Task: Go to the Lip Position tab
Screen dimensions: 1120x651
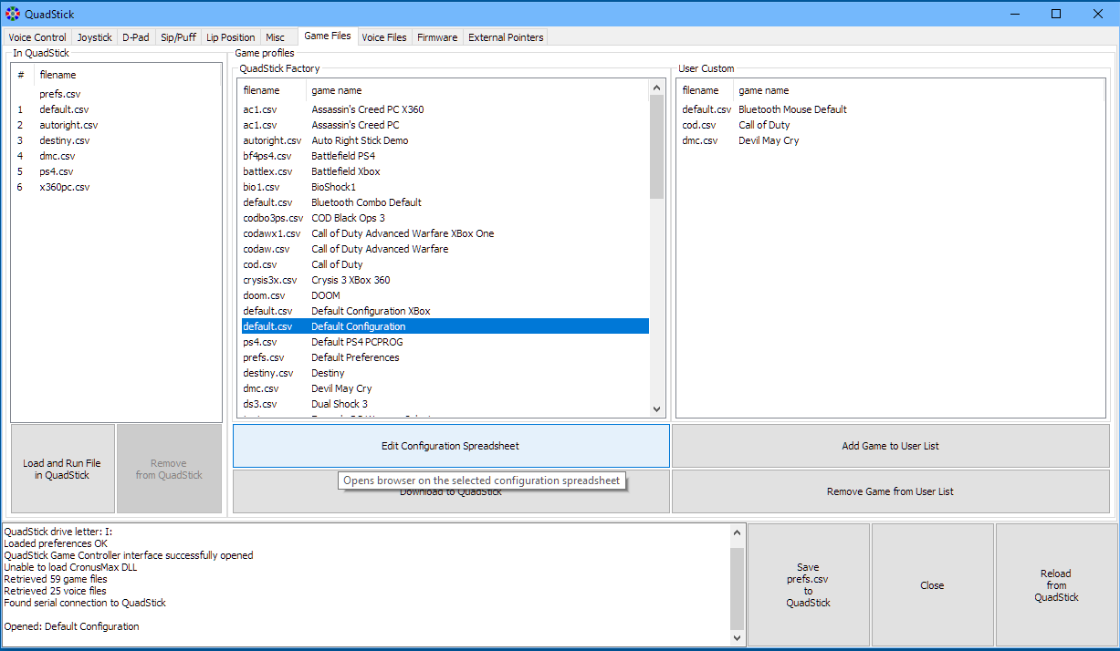Action: 231,37
